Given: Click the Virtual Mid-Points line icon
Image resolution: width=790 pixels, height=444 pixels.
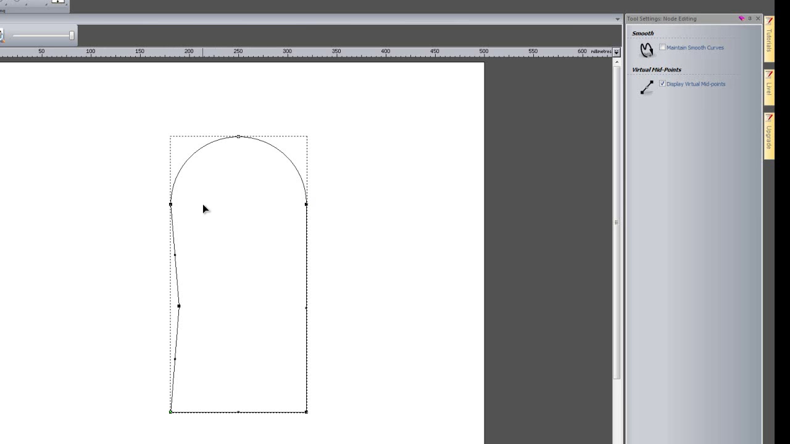Looking at the screenshot, I should 646,88.
